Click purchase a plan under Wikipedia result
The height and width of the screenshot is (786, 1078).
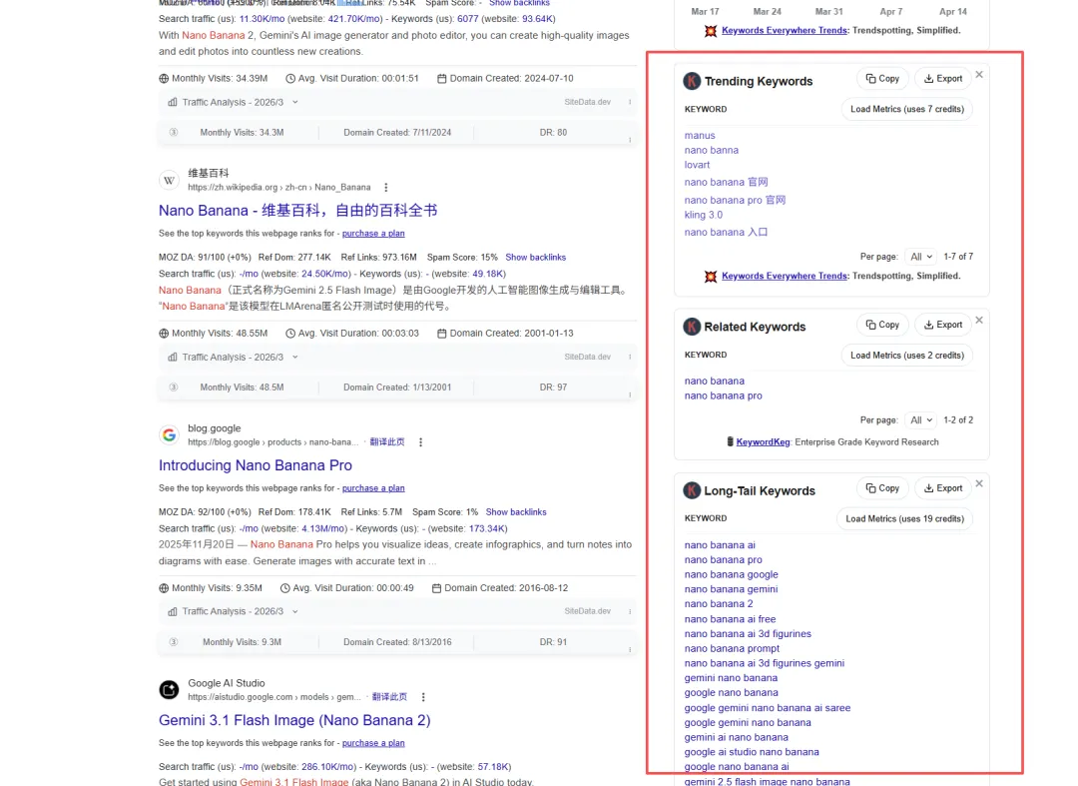(373, 233)
